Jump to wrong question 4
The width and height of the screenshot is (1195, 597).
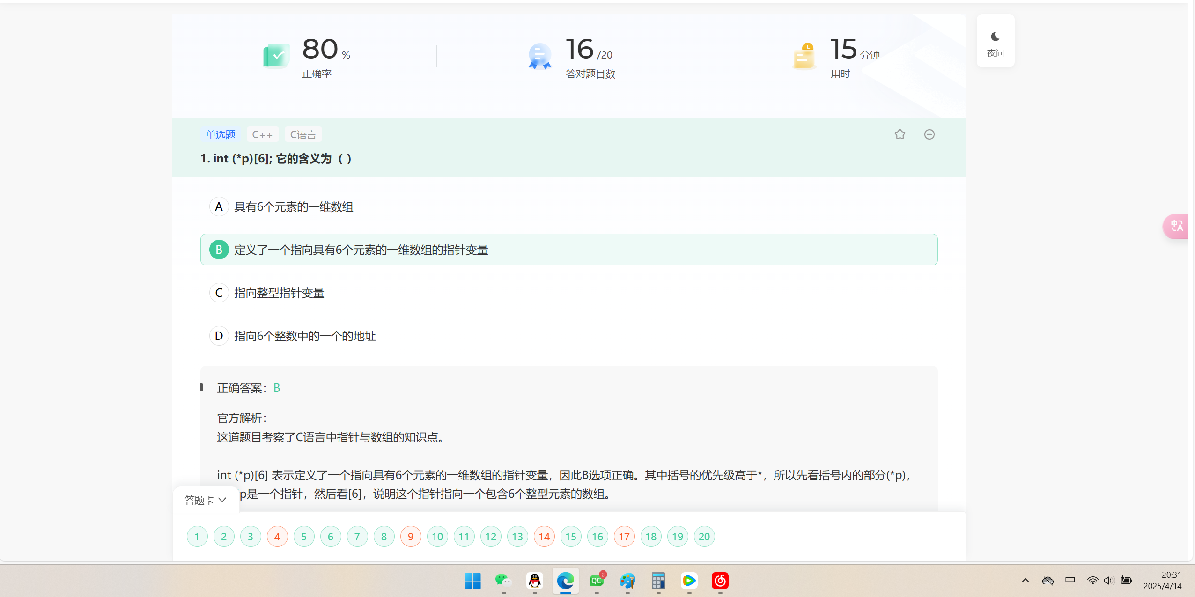coord(277,537)
